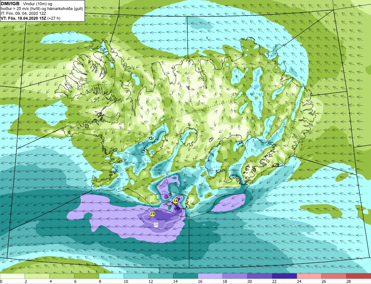The image size is (371, 284).
Task: Select the 2–4 m/s light green swatch
Action: [x=37, y=276]
